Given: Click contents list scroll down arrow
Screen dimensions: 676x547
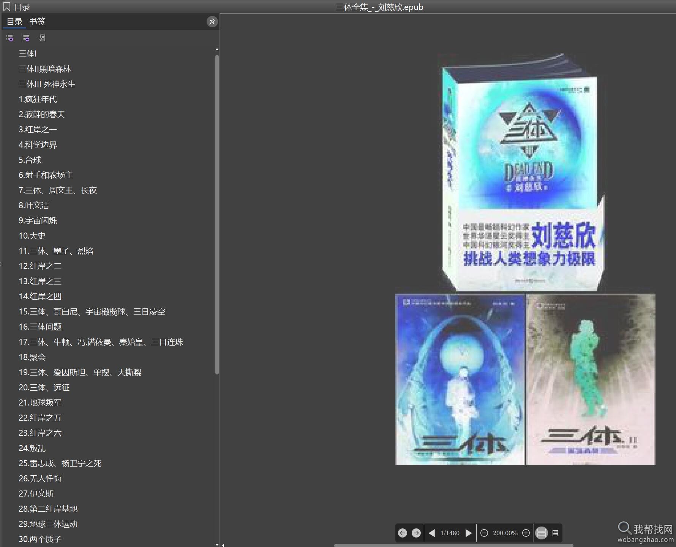Looking at the screenshot, I should click(217, 544).
